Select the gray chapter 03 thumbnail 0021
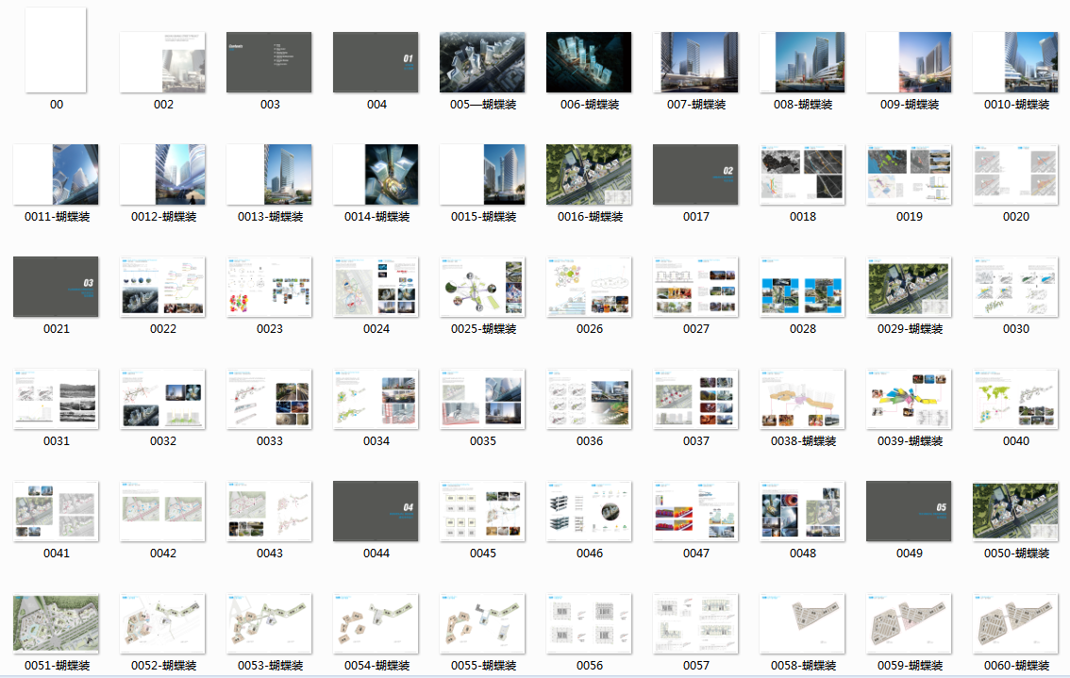 coord(56,287)
